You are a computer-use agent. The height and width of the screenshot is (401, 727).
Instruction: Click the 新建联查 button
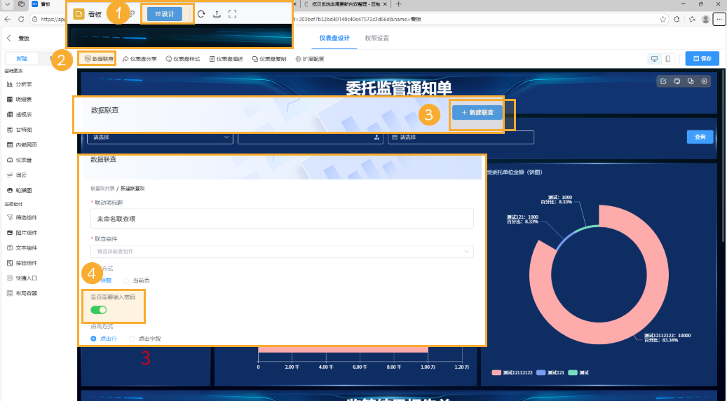(x=477, y=113)
